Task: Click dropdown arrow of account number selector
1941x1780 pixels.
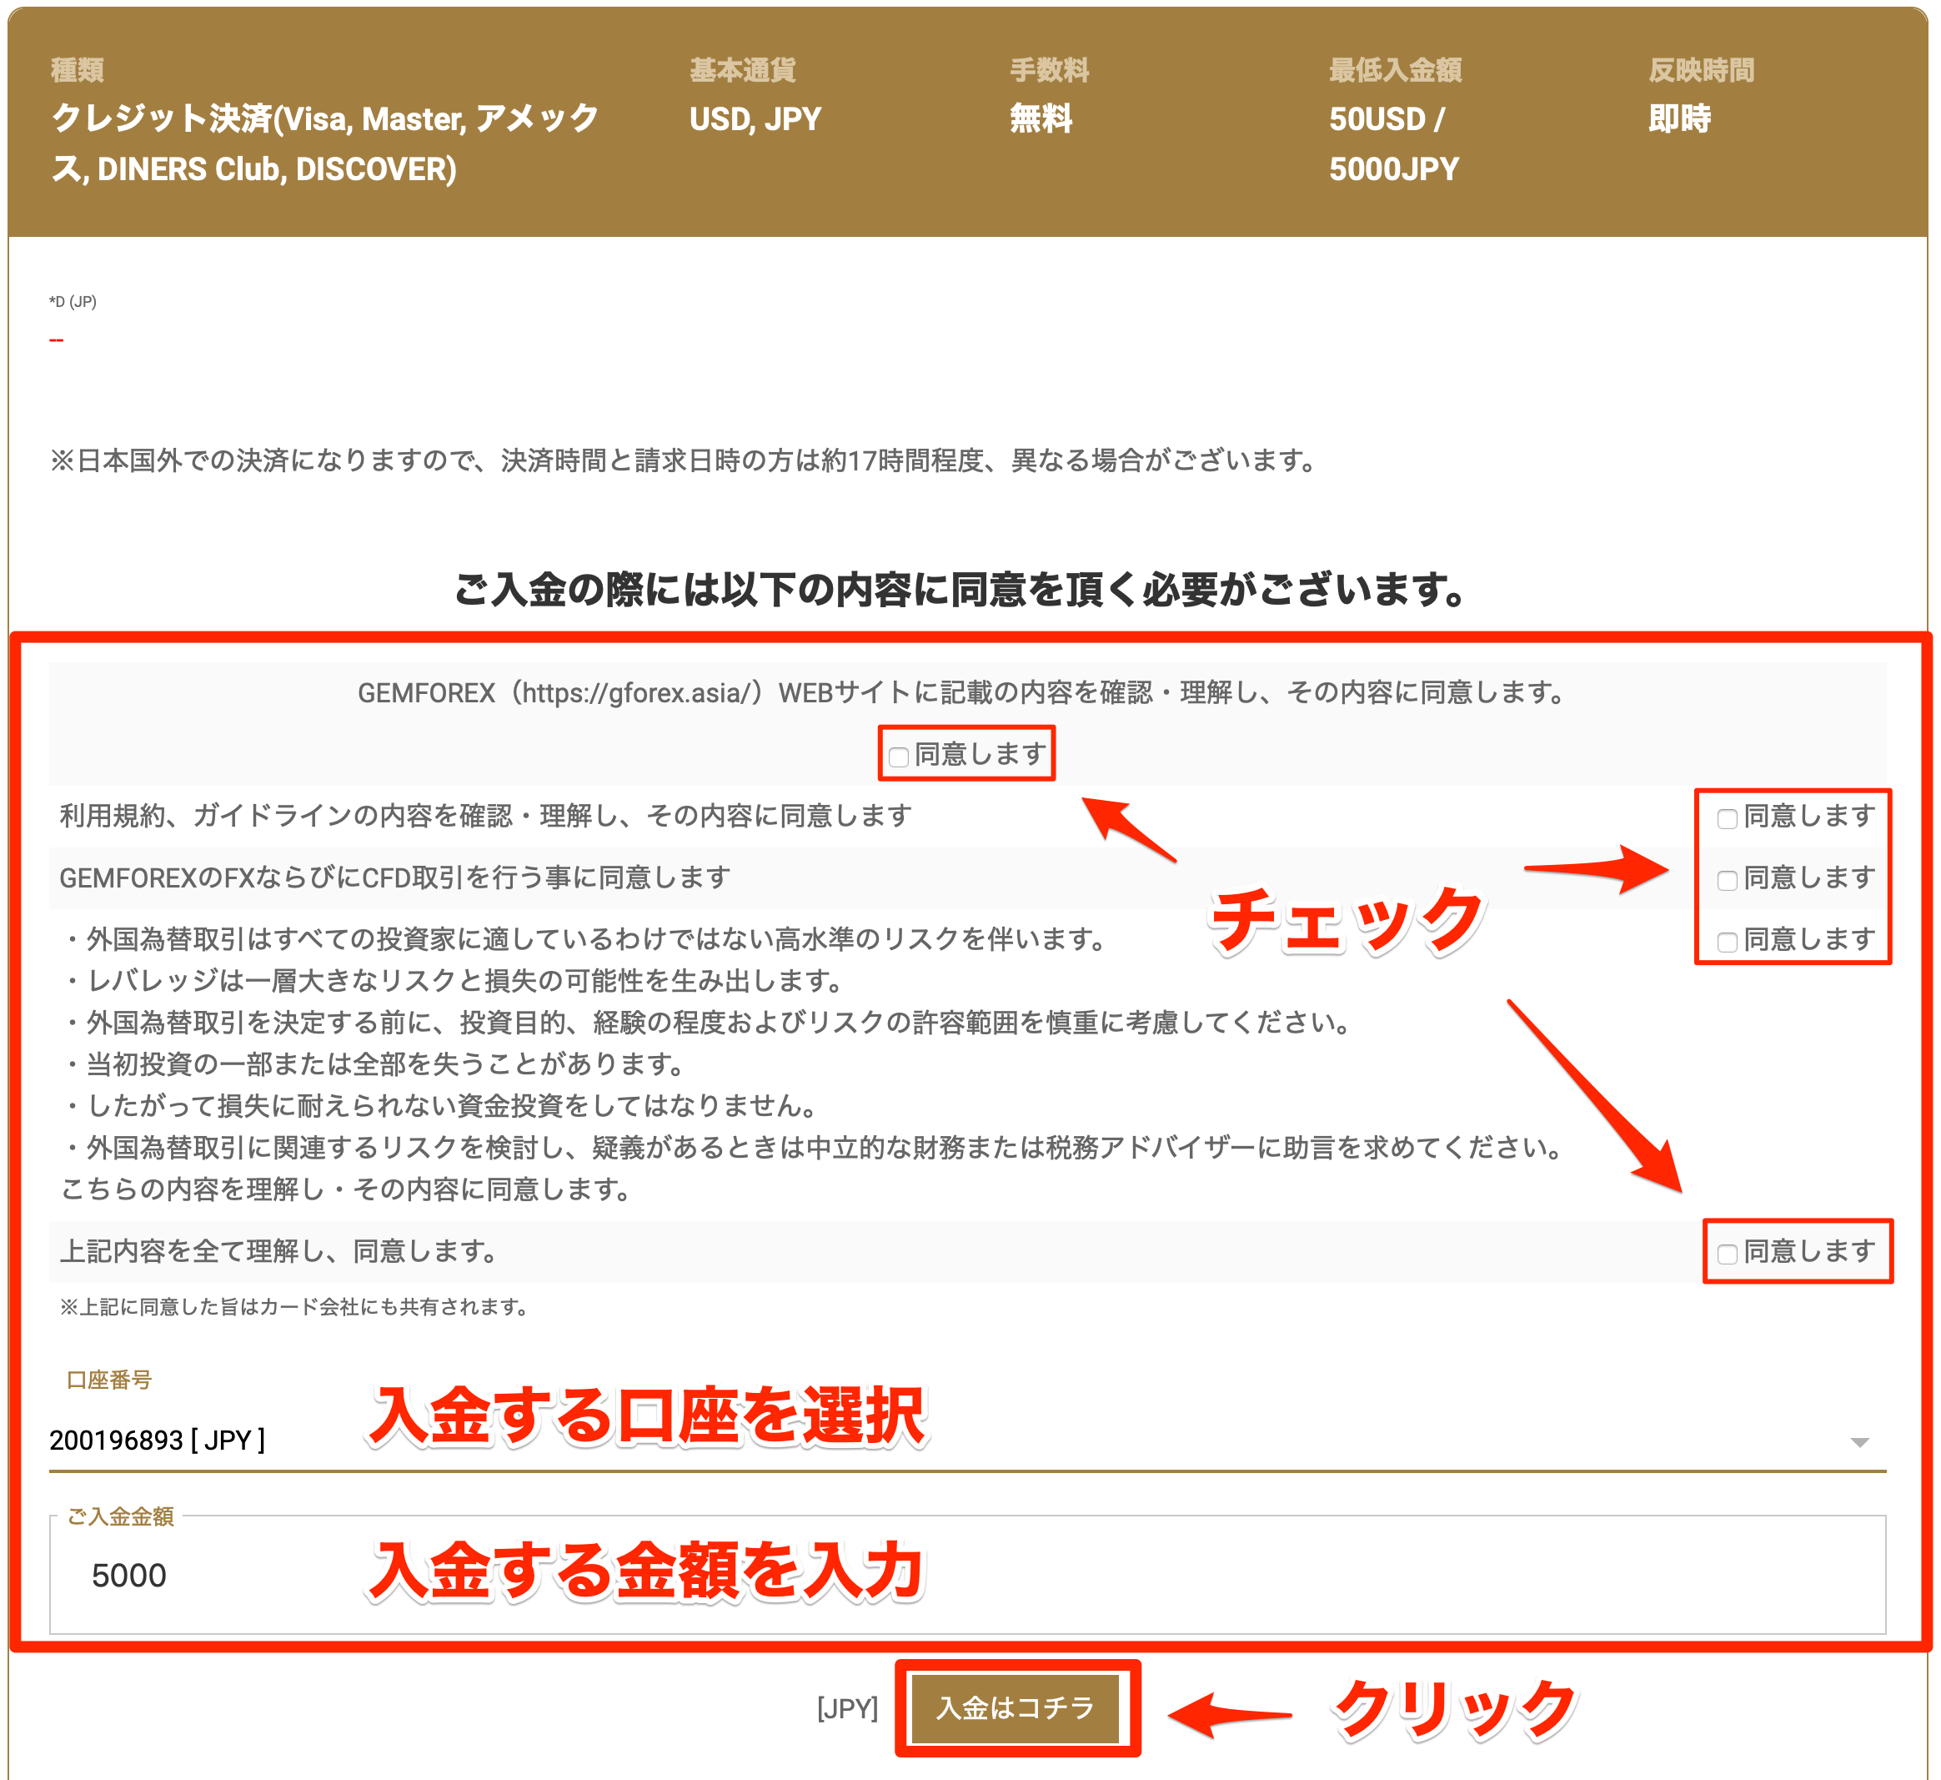Action: [1860, 1443]
